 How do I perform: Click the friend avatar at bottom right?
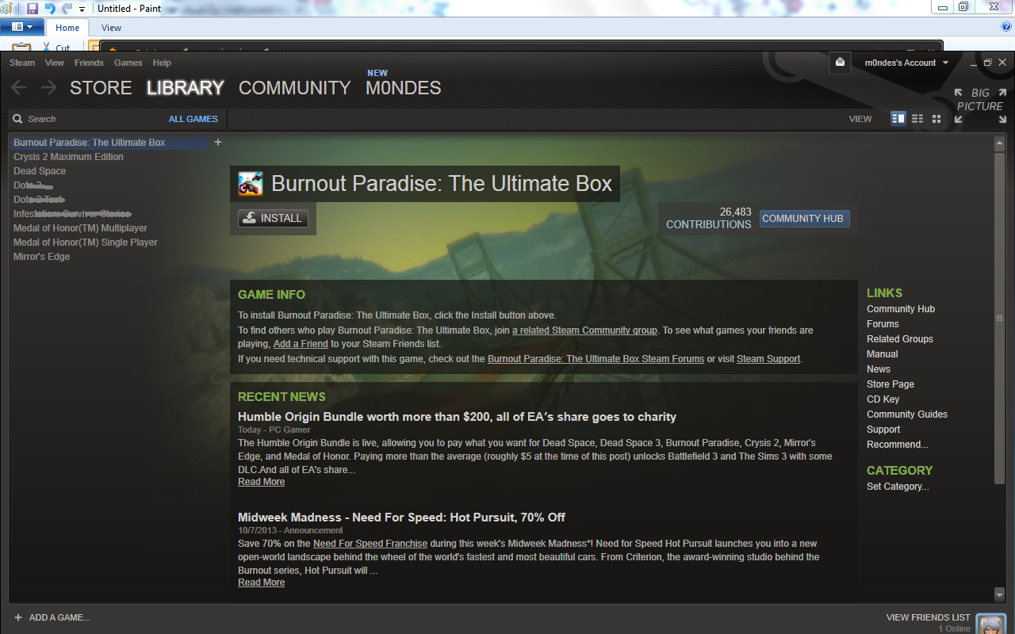coord(990,624)
